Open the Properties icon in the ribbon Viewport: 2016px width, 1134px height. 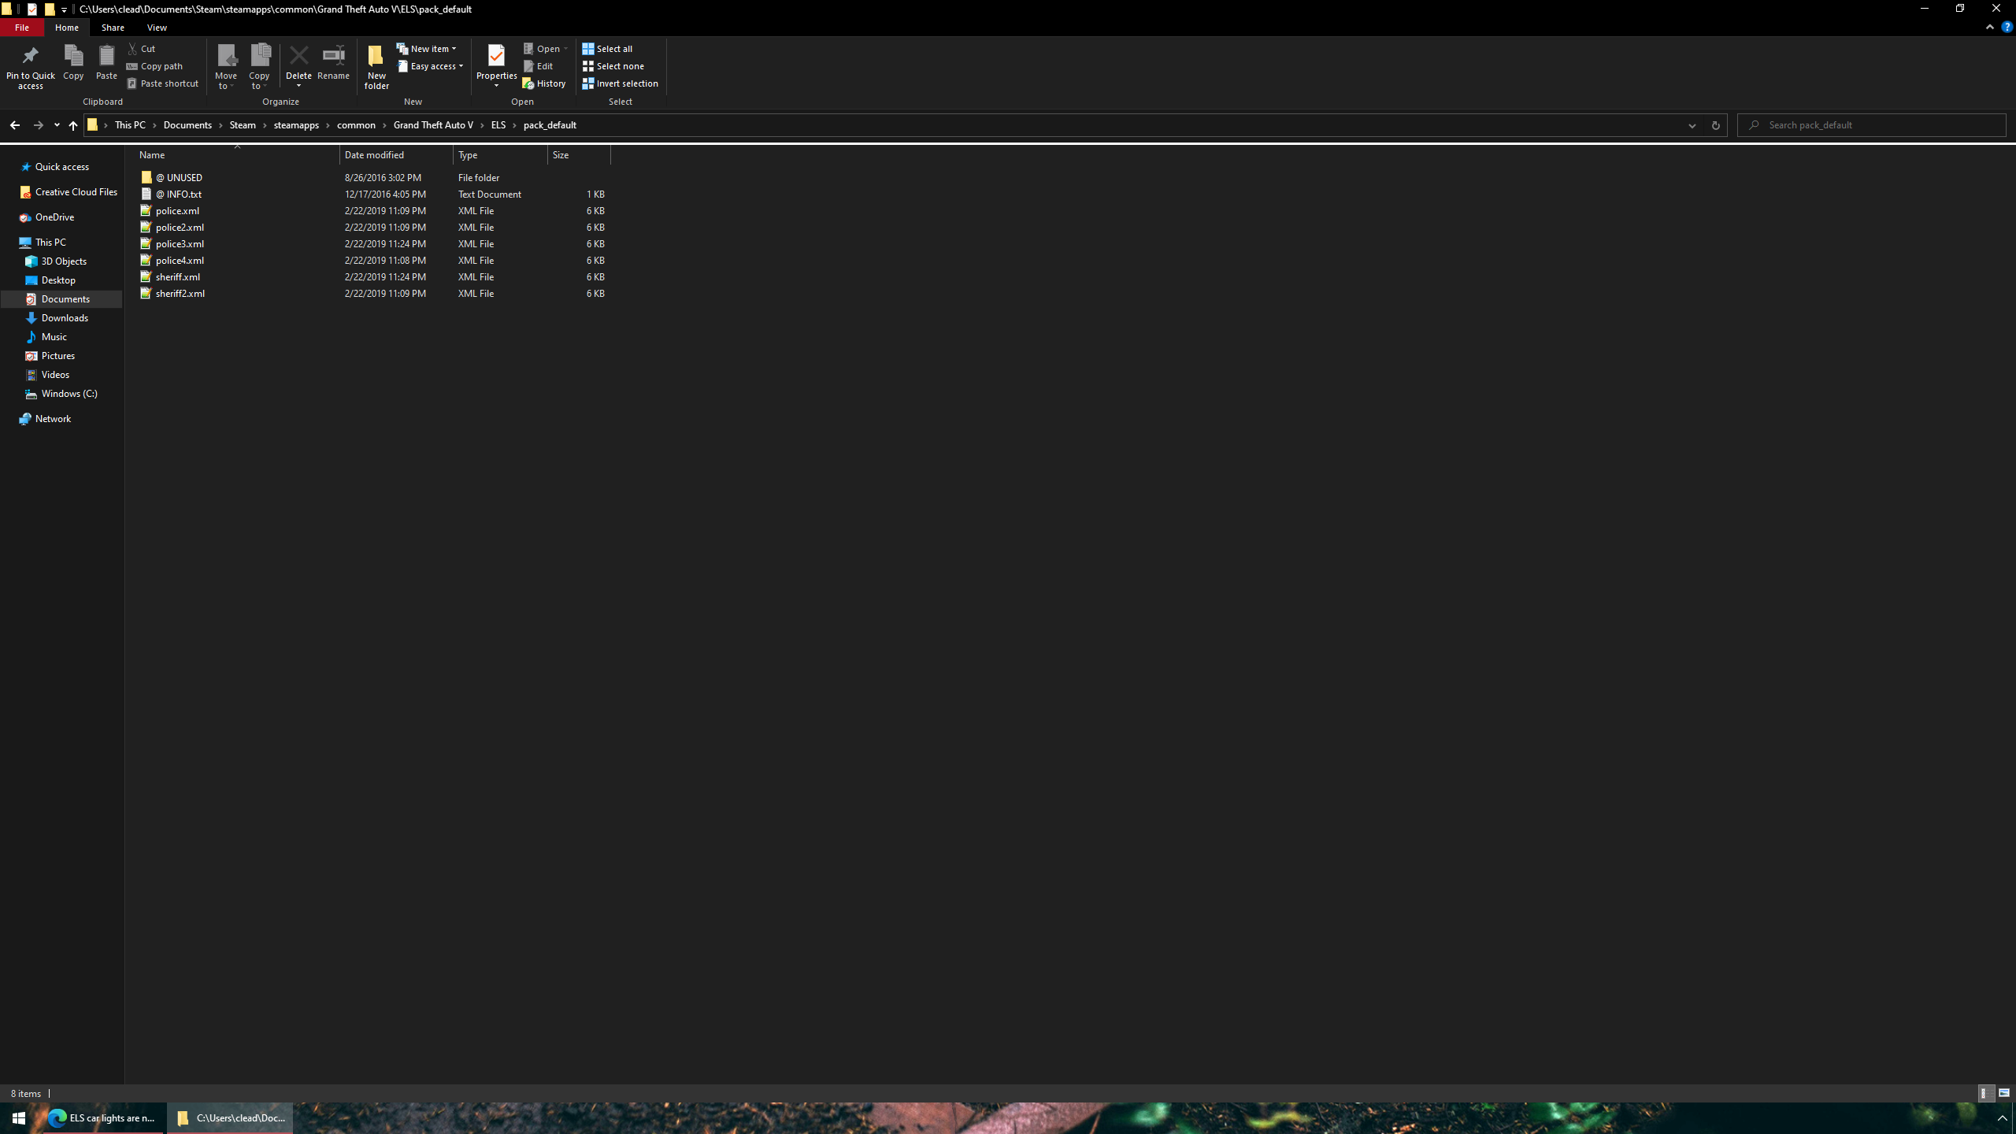click(496, 57)
